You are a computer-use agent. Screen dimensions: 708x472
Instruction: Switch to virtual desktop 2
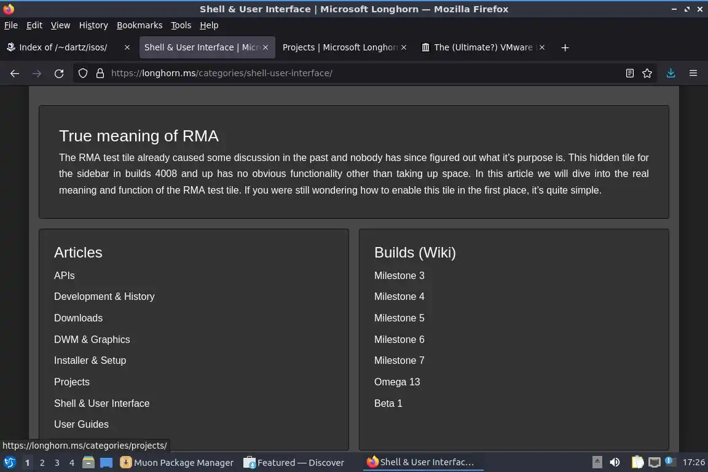click(42, 463)
